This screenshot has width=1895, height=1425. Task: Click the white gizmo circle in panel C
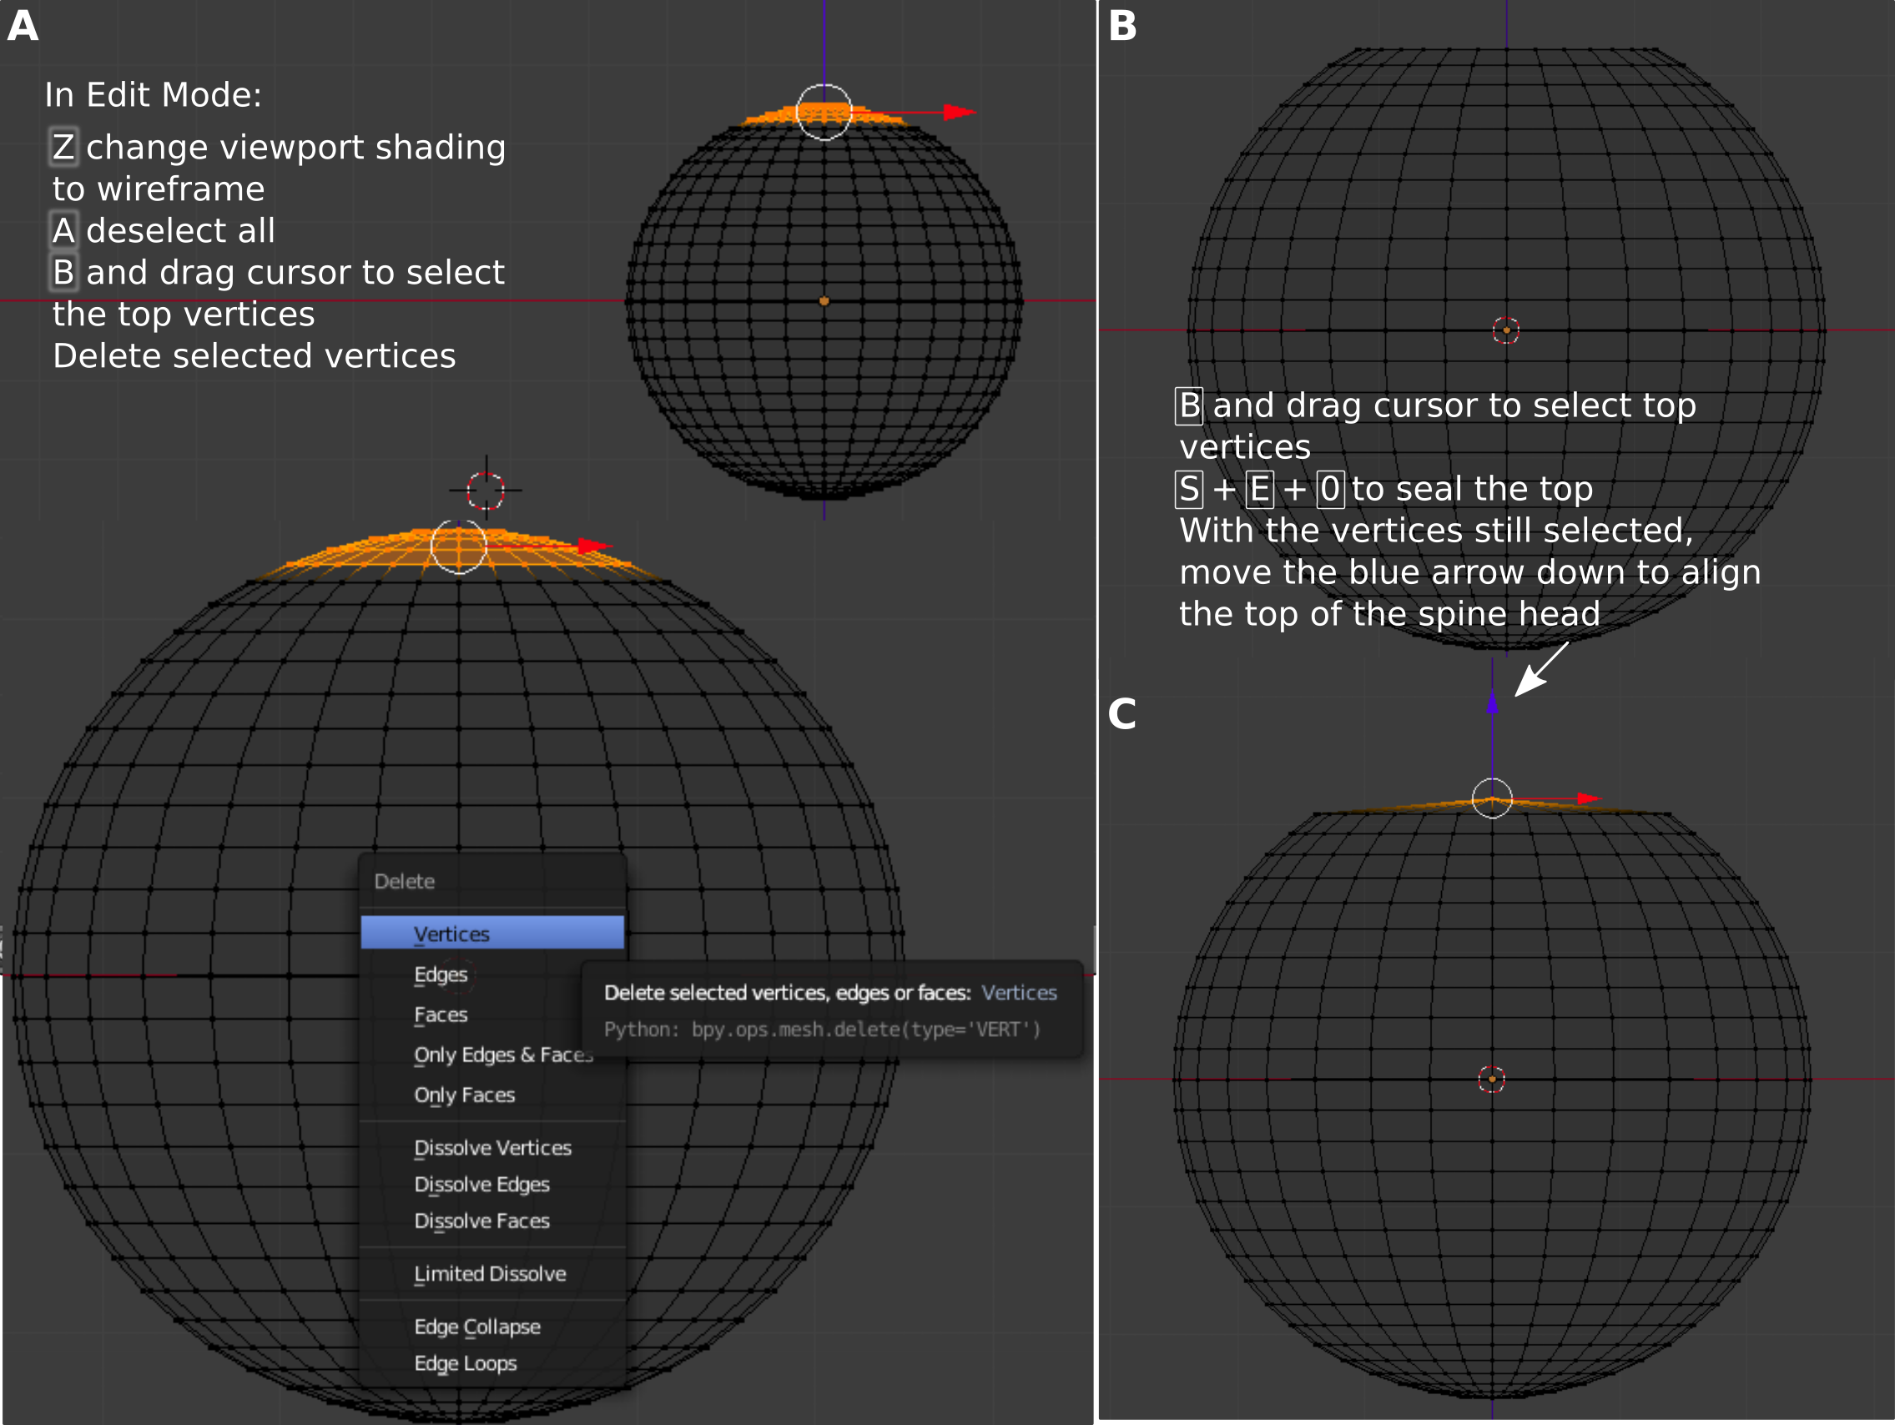(1492, 798)
